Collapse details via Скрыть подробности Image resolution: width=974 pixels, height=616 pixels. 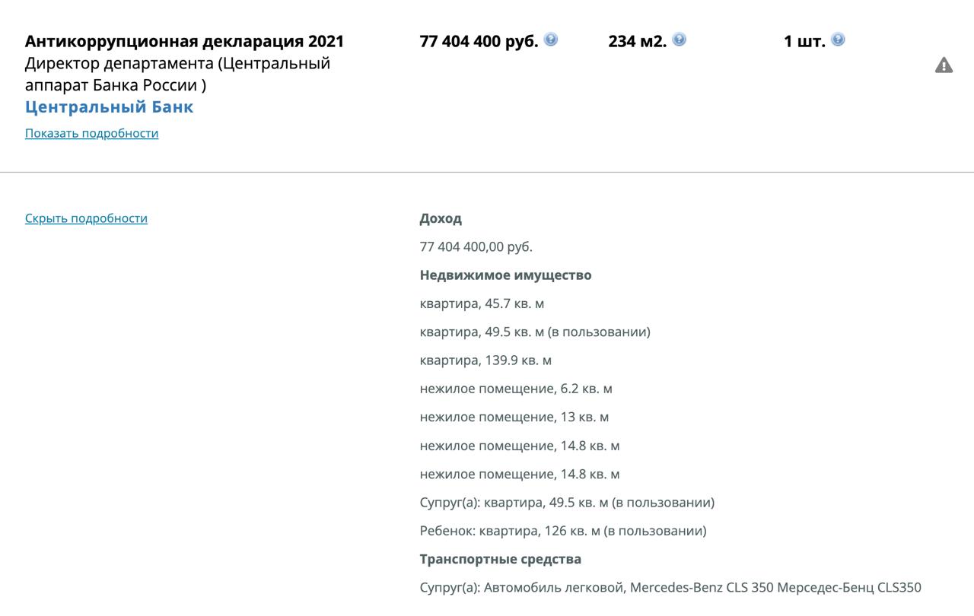(x=86, y=218)
